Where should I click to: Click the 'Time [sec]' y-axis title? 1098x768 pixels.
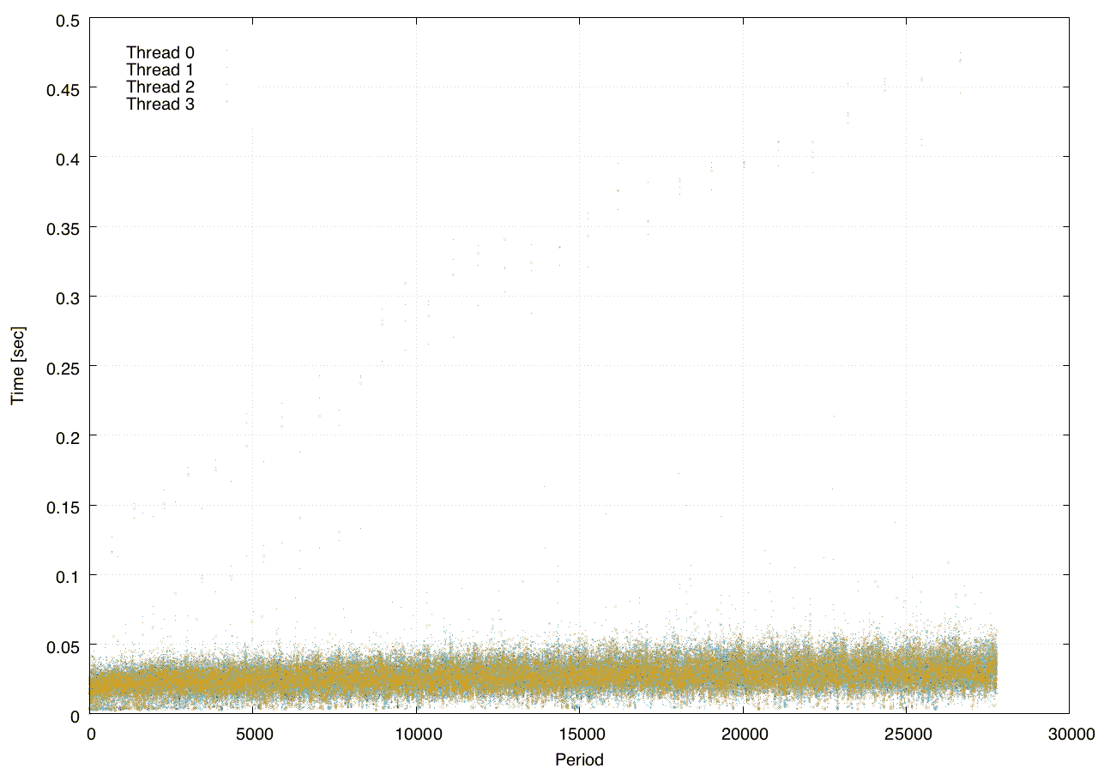[x=17, y=366]
